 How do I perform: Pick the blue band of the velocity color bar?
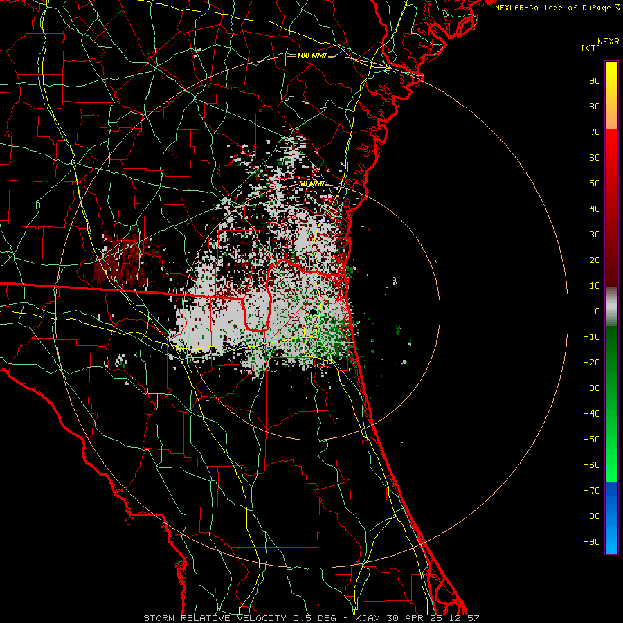click(x=611, y=518)
